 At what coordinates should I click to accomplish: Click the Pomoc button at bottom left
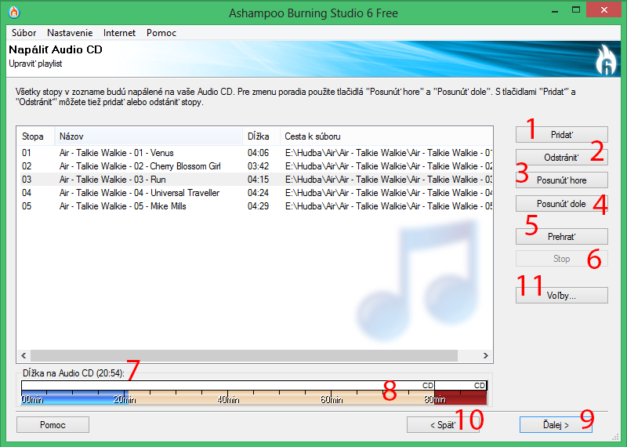[53, 424]
